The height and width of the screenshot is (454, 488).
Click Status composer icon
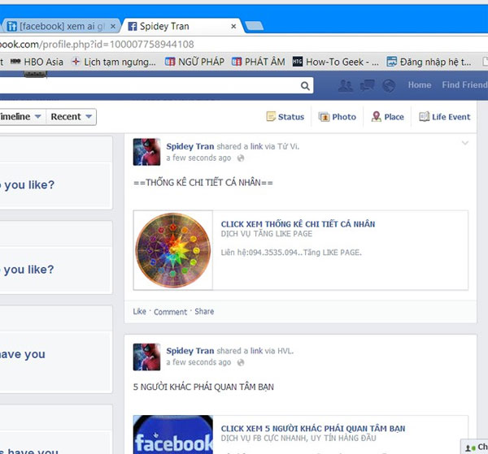[271, 116]
